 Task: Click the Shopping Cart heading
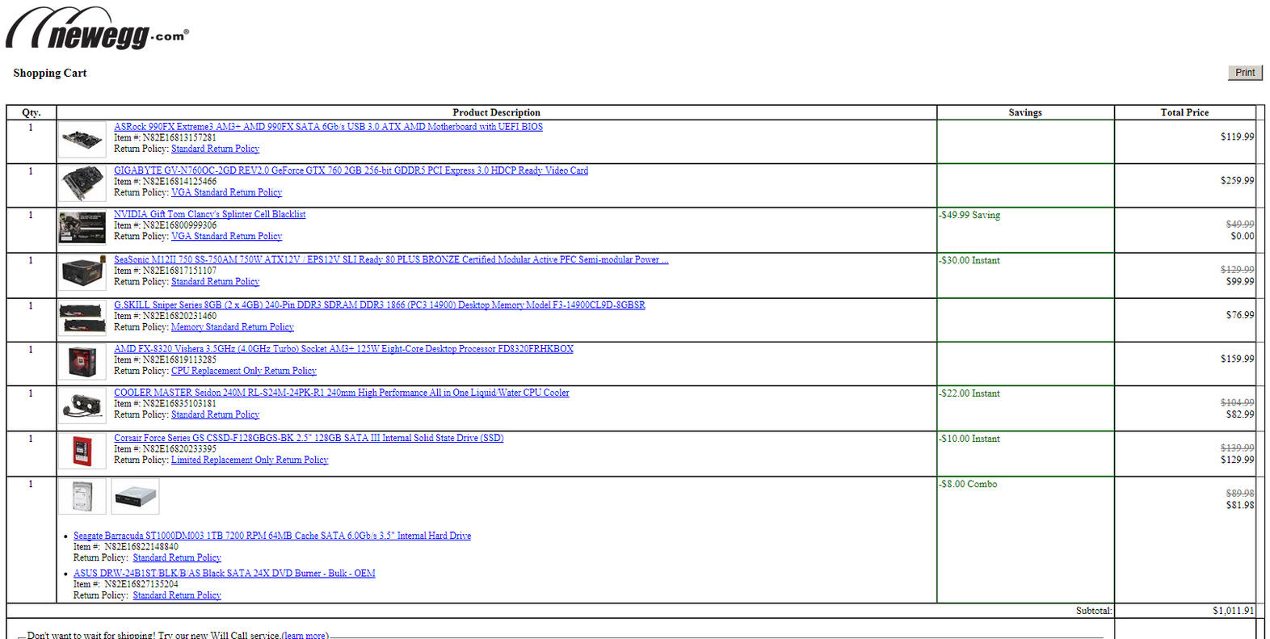tap(50, 73)
